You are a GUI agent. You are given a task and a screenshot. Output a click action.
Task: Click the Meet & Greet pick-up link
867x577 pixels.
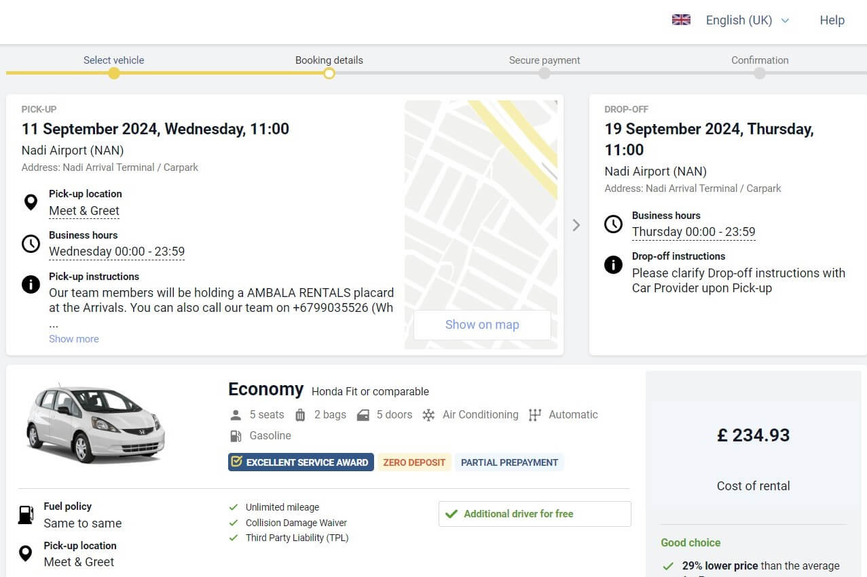click(84, 211)
